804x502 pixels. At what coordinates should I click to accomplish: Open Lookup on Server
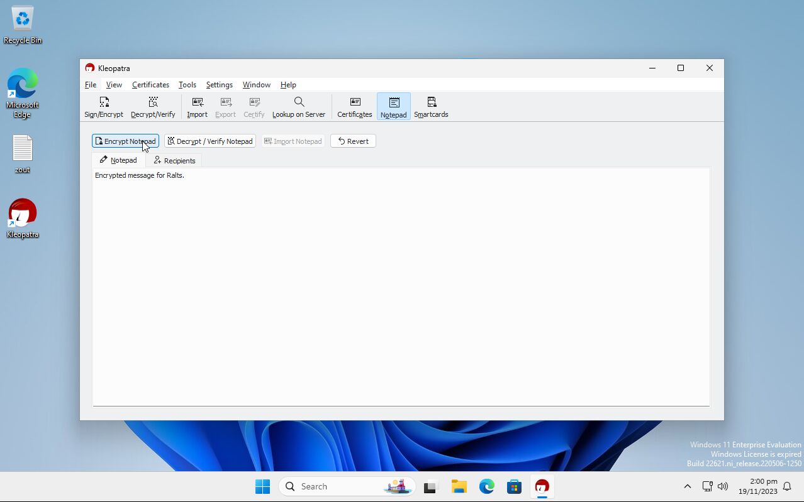pos(298,106)
